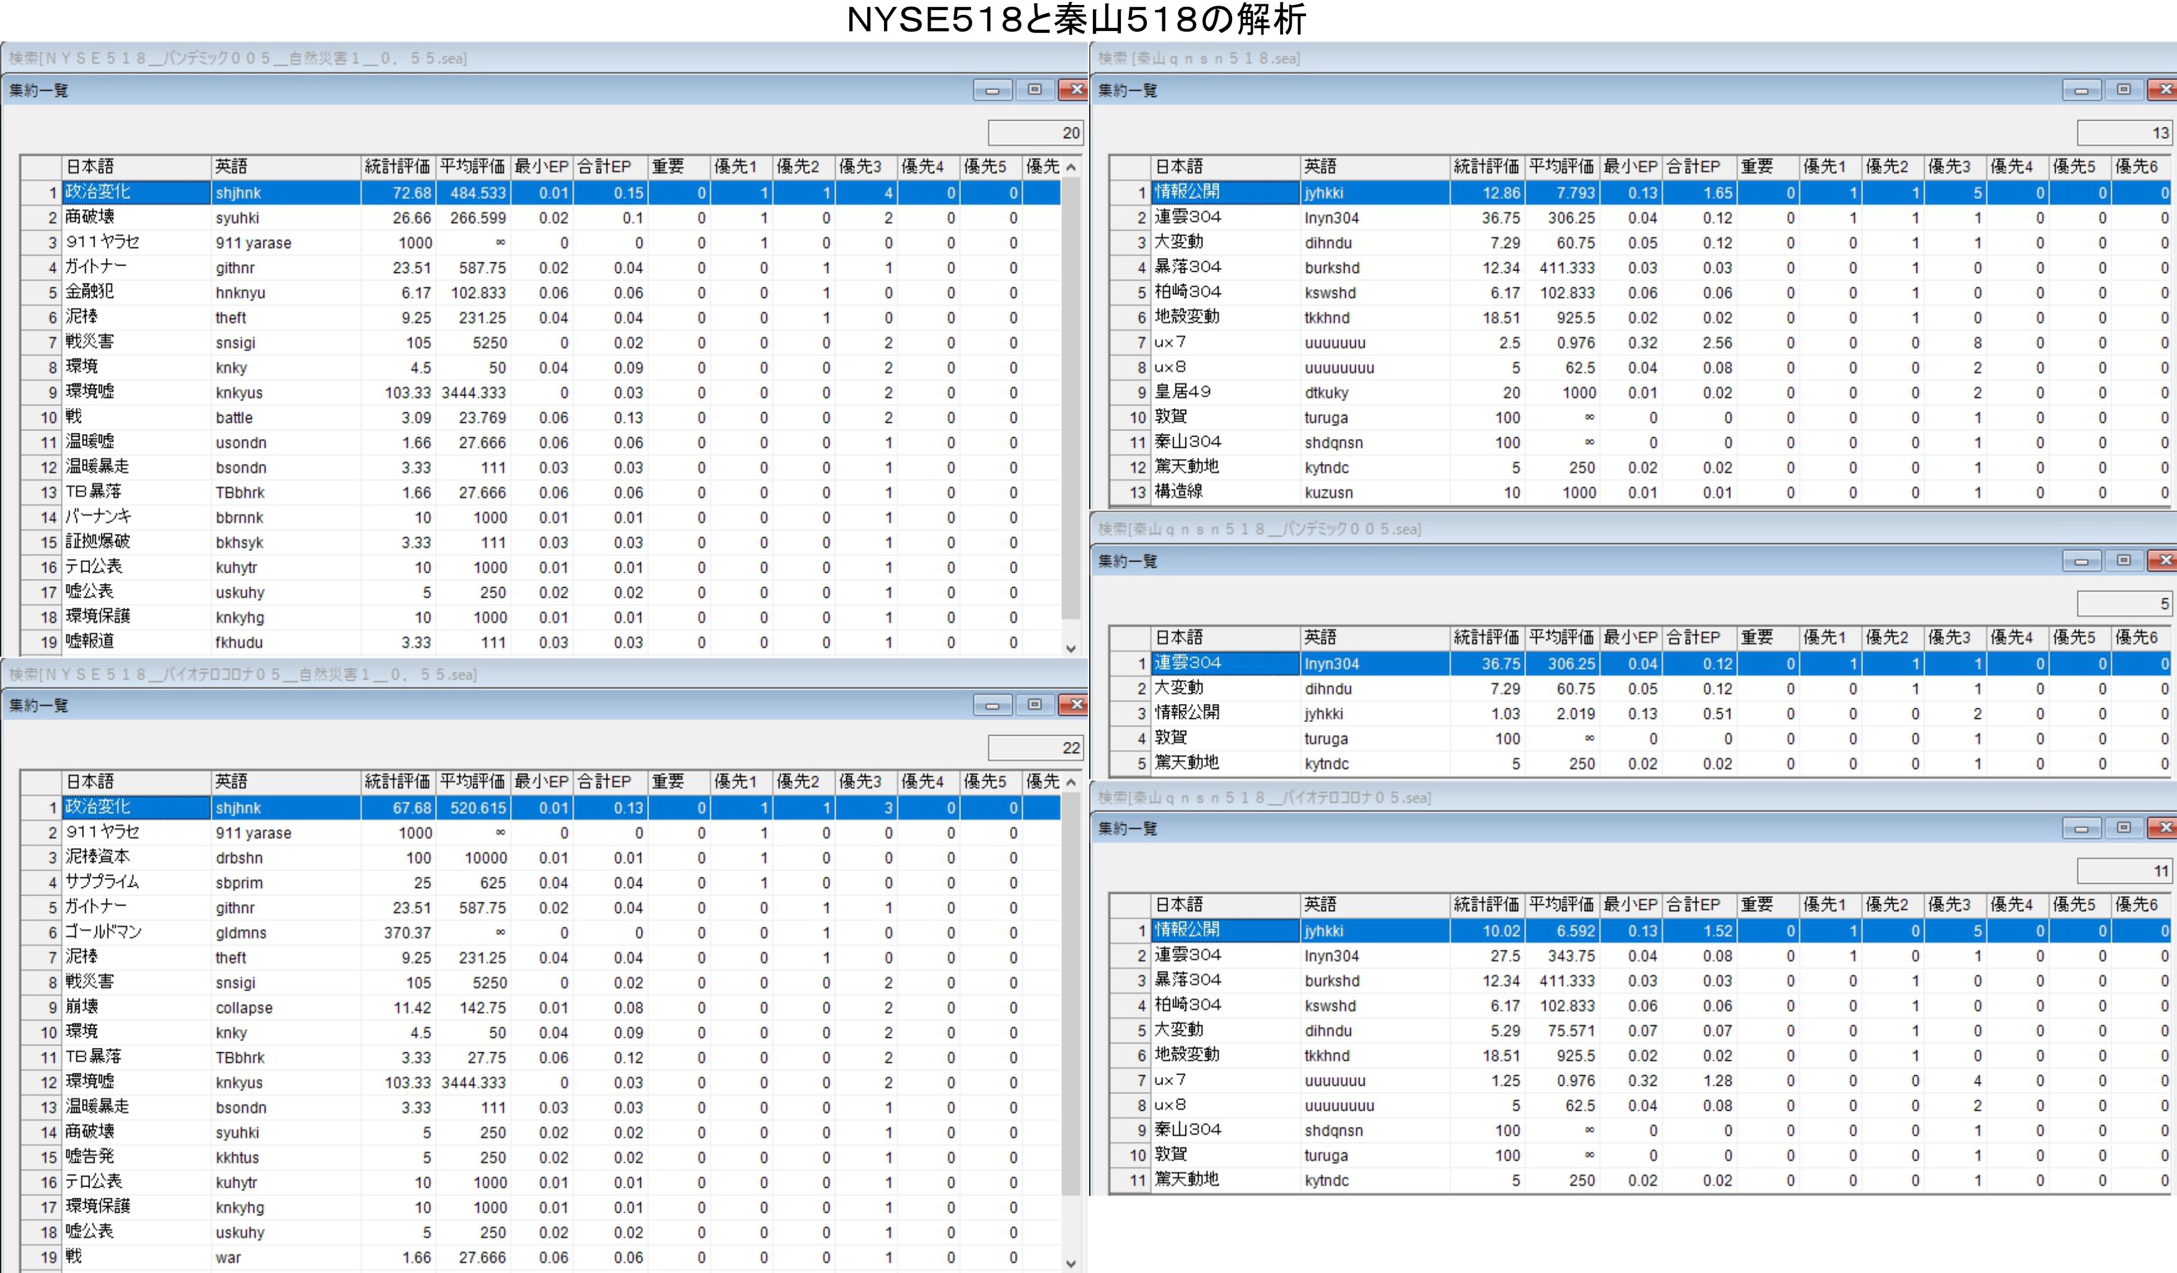Select the サブプライム sbprim row
The image size is (2177, 1273).
click(x=138, y=882)
